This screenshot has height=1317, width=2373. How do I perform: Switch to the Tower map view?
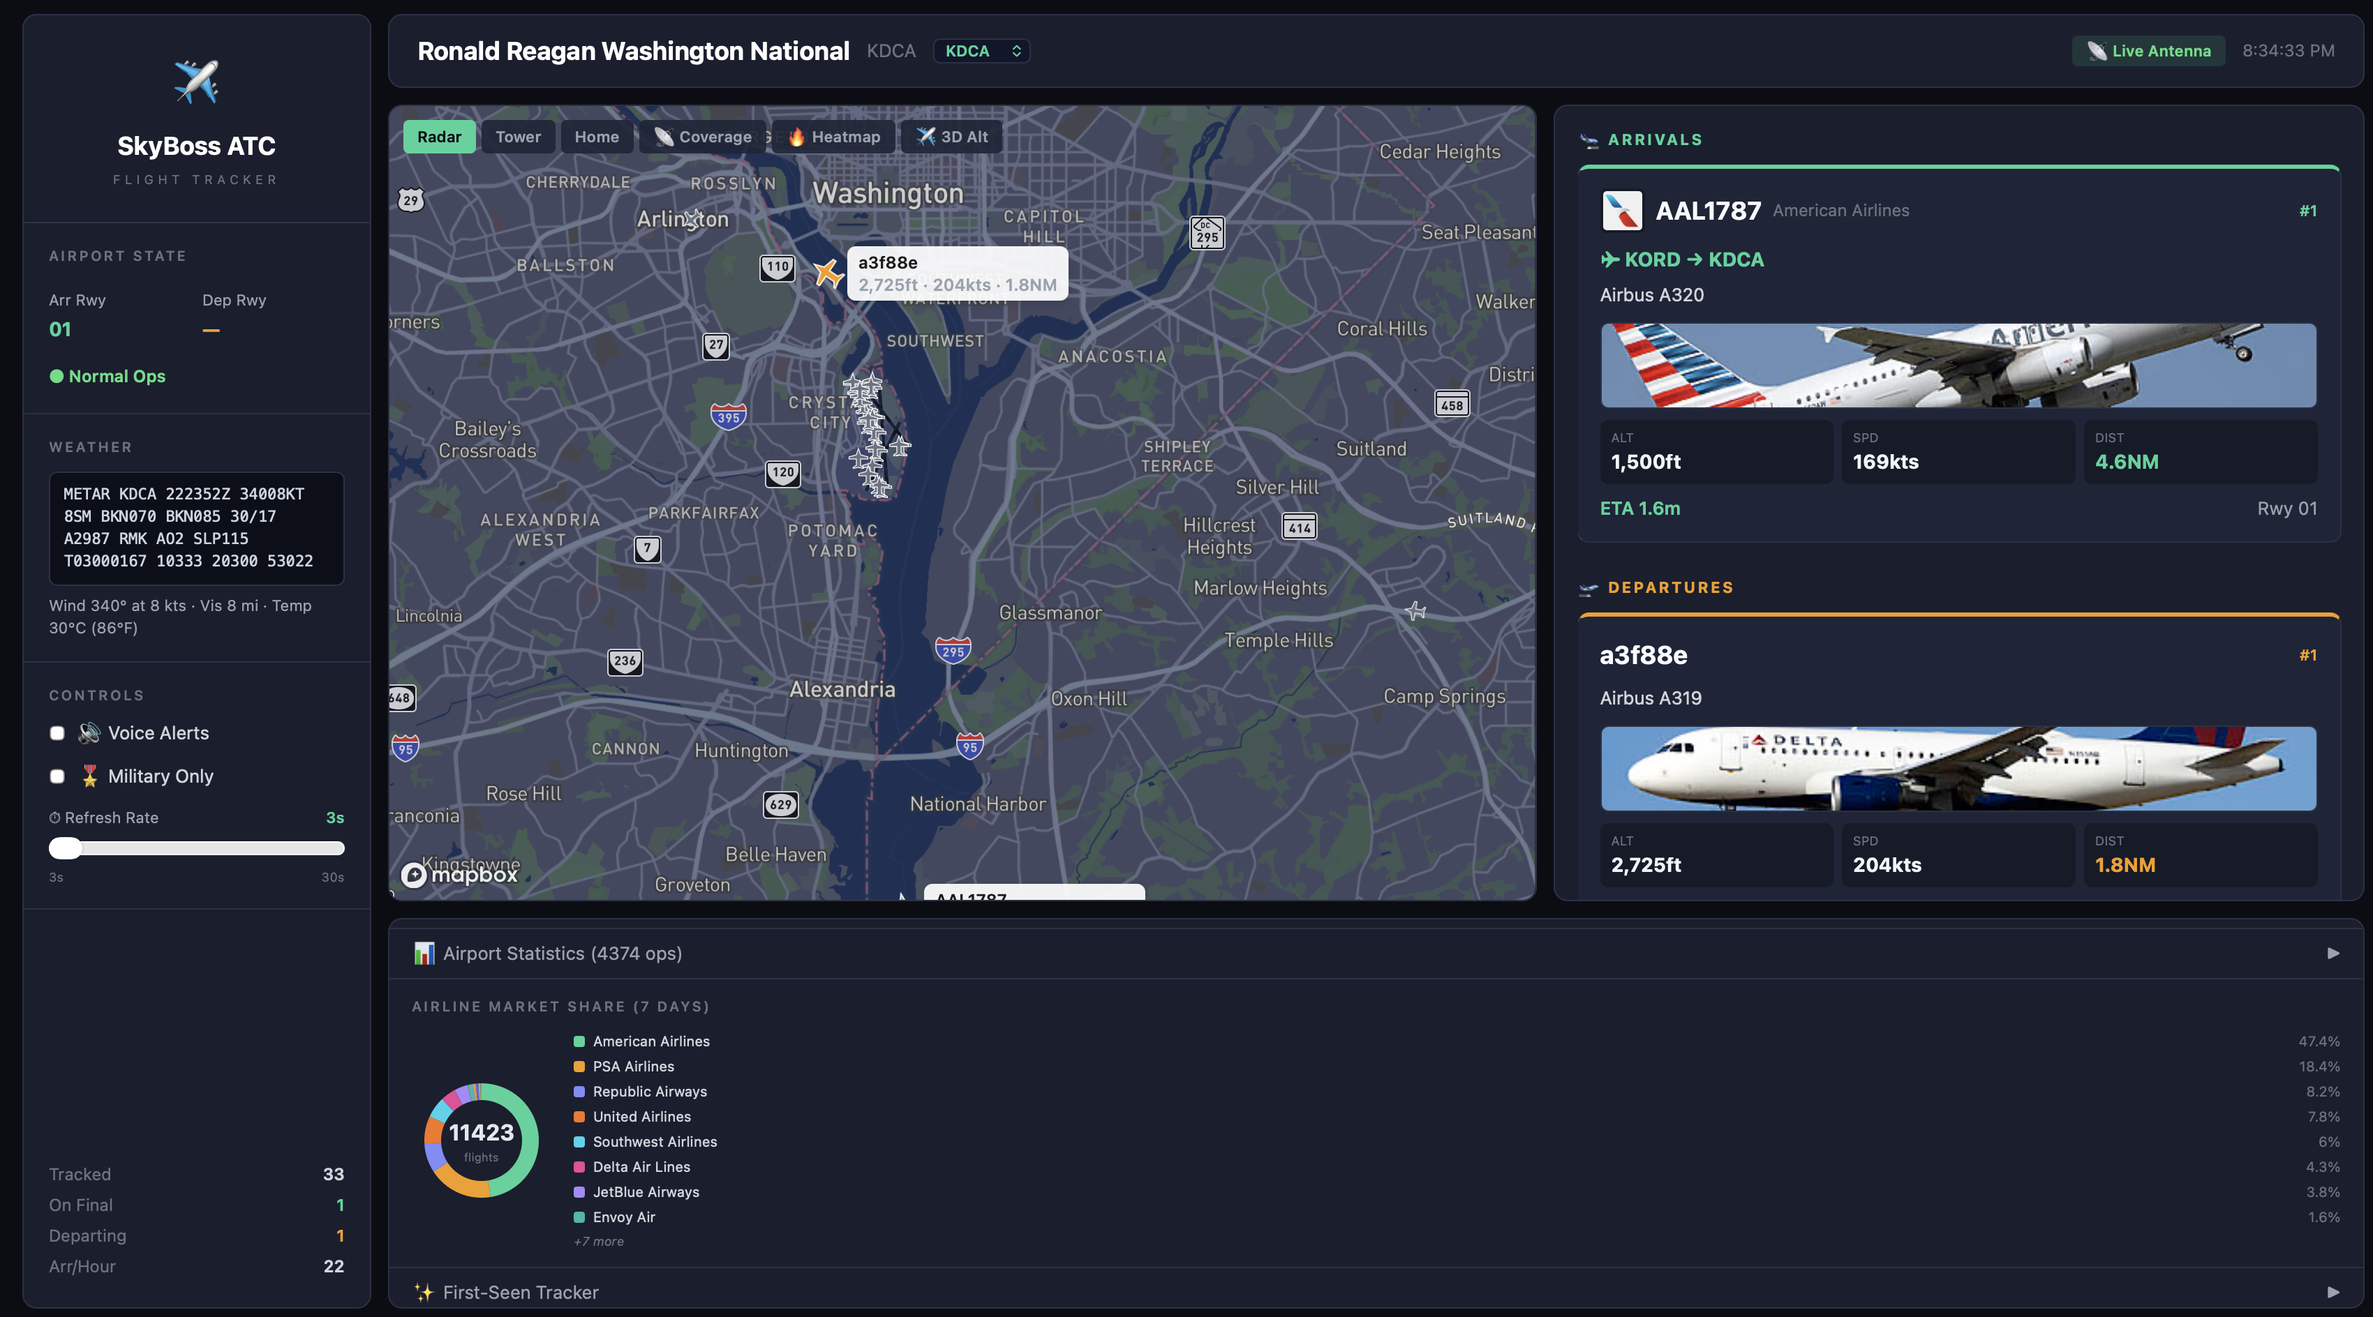click(518, 136)
